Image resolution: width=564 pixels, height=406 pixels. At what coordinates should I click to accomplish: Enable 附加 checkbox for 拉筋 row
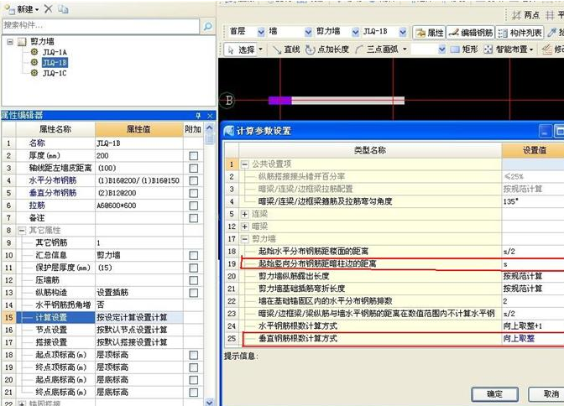pyautogui.click(x=194, y=204)
